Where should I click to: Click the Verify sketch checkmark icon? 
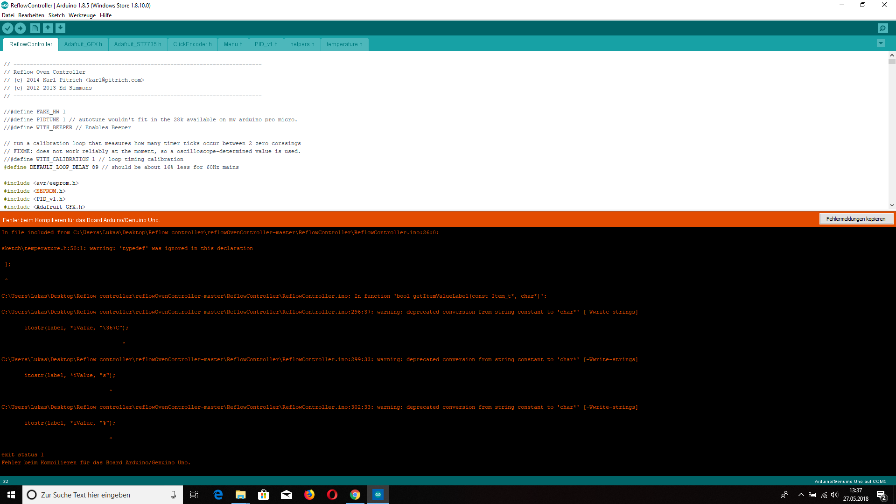7,28
